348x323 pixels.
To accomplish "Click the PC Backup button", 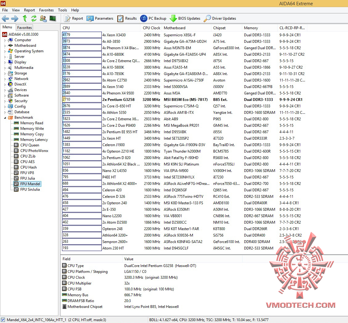I will 153,18.
